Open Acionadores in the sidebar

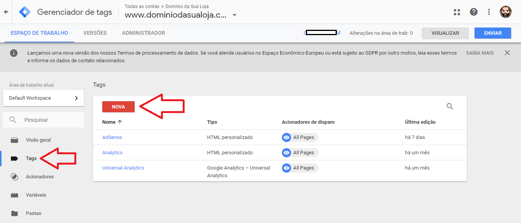40,177
